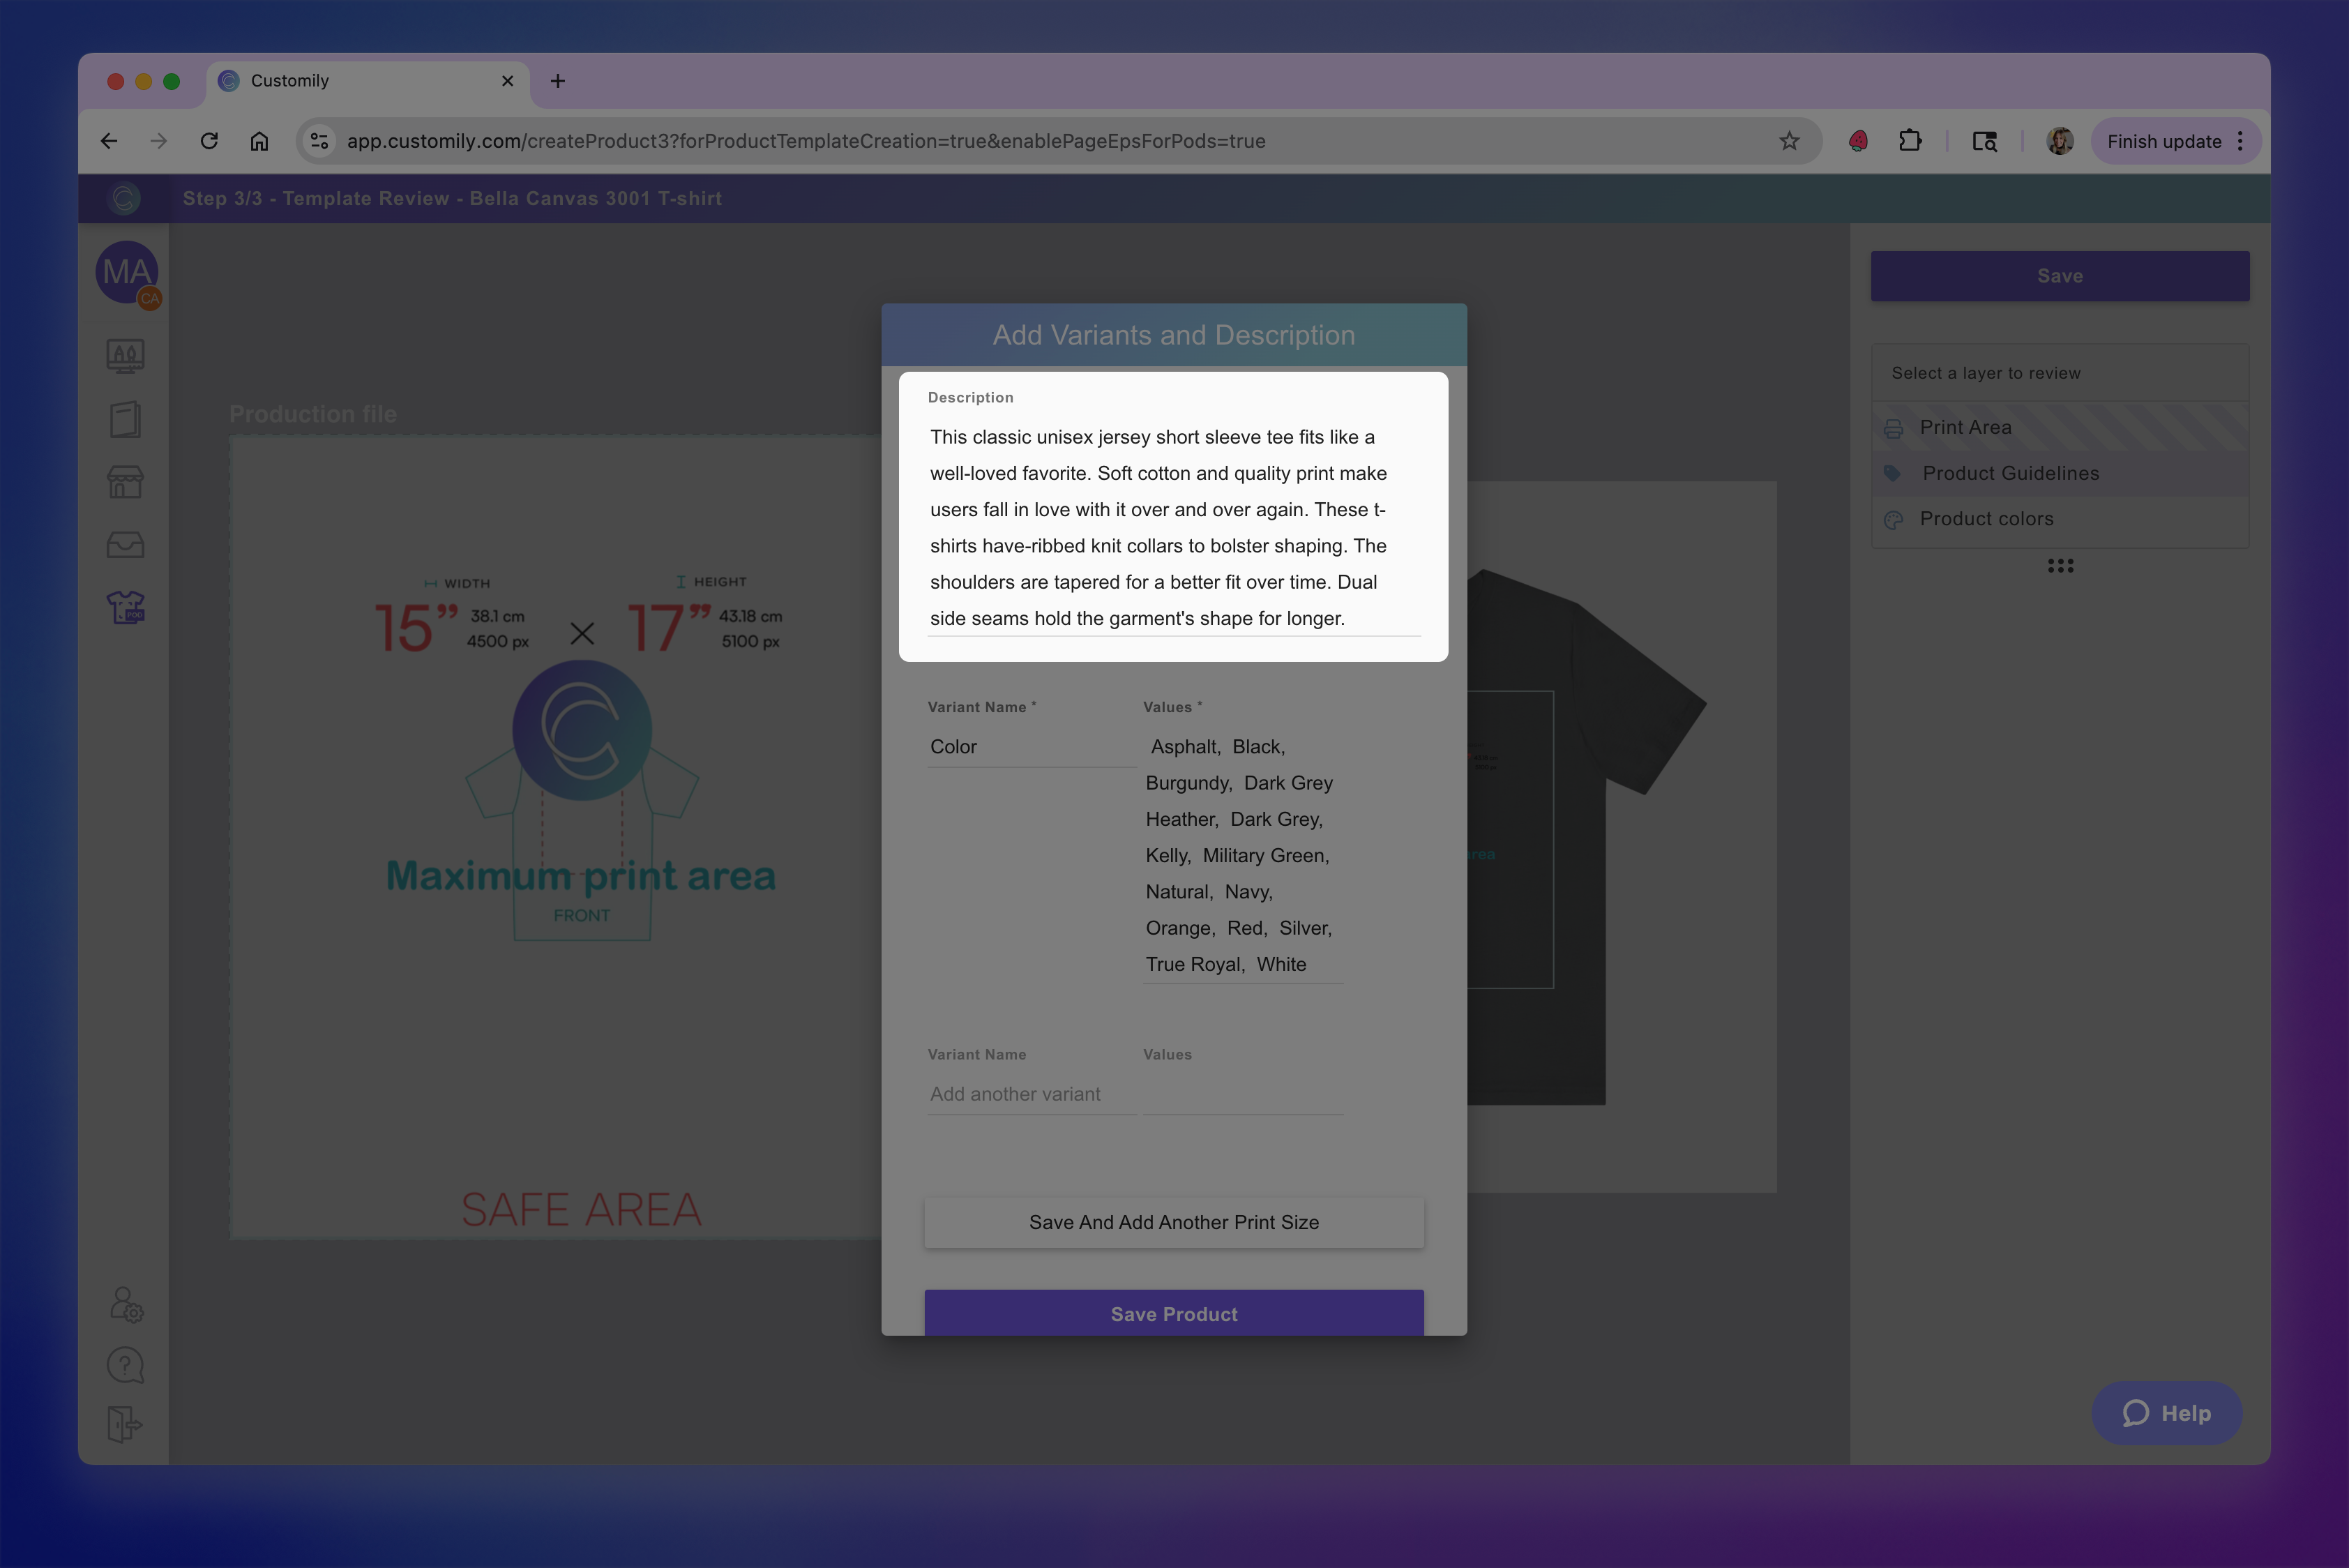Click the logout door icon
The width and height of the screenshot is (2349, 1568).
125,1424
